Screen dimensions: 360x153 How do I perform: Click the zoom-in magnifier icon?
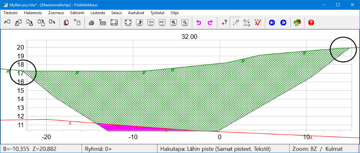coord(173,22)
